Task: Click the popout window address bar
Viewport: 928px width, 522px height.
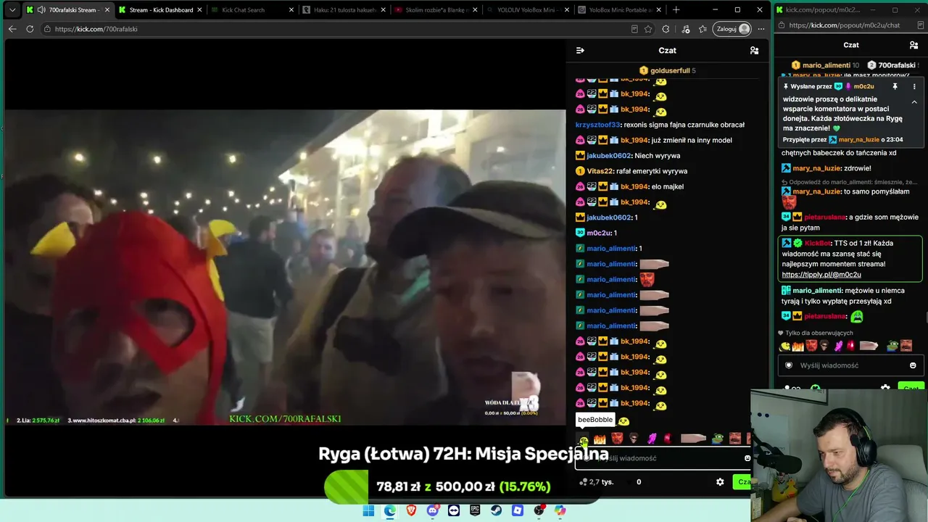Action: (844, 25)
